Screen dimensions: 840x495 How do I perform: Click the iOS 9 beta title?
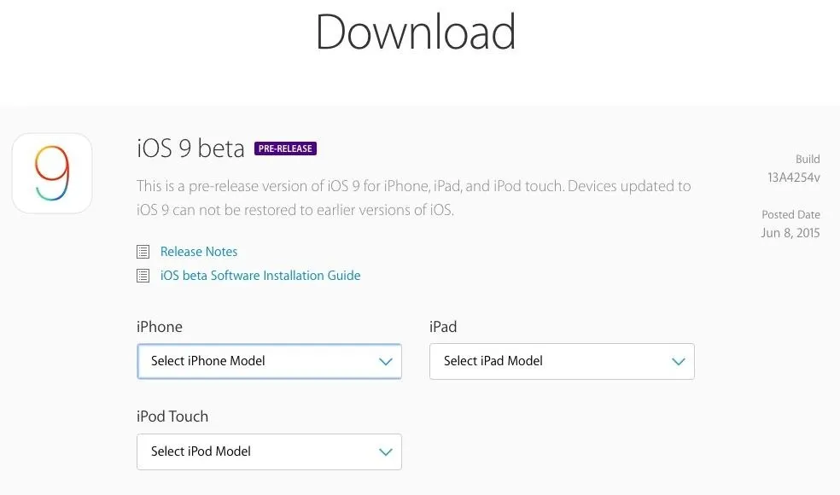tap(190, 148)
